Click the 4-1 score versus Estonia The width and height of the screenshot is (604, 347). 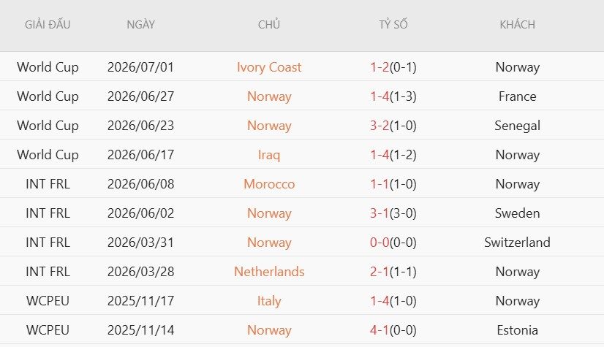click(380, 330)
